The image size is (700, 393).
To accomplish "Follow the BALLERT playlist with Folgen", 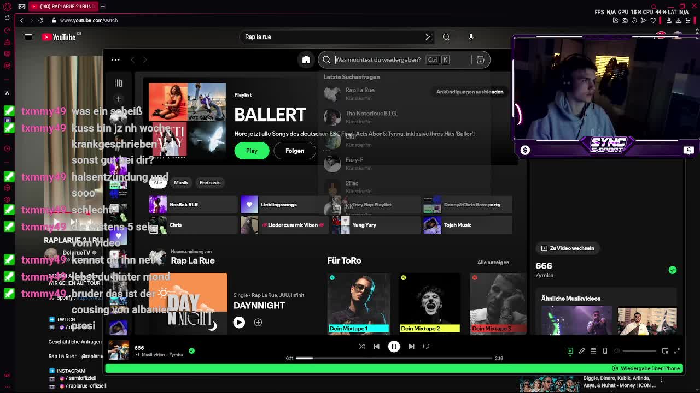I will tap(294, 151).
